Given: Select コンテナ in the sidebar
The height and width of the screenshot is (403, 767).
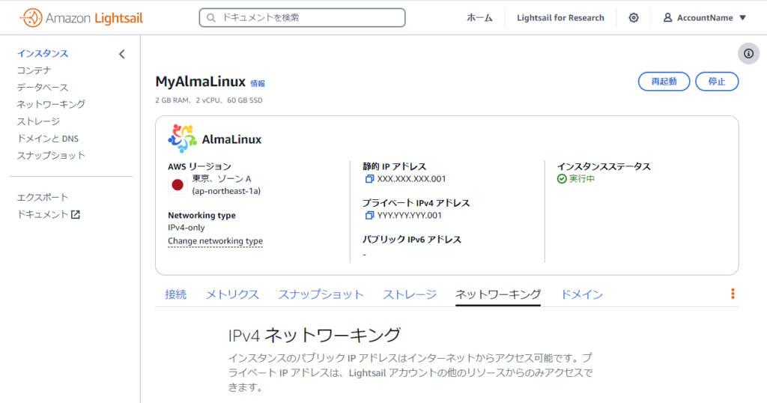Looking at the screenshot, I should click(x=34, y=70).
